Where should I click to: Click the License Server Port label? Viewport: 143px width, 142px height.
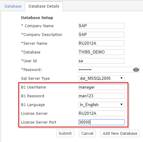39,122
